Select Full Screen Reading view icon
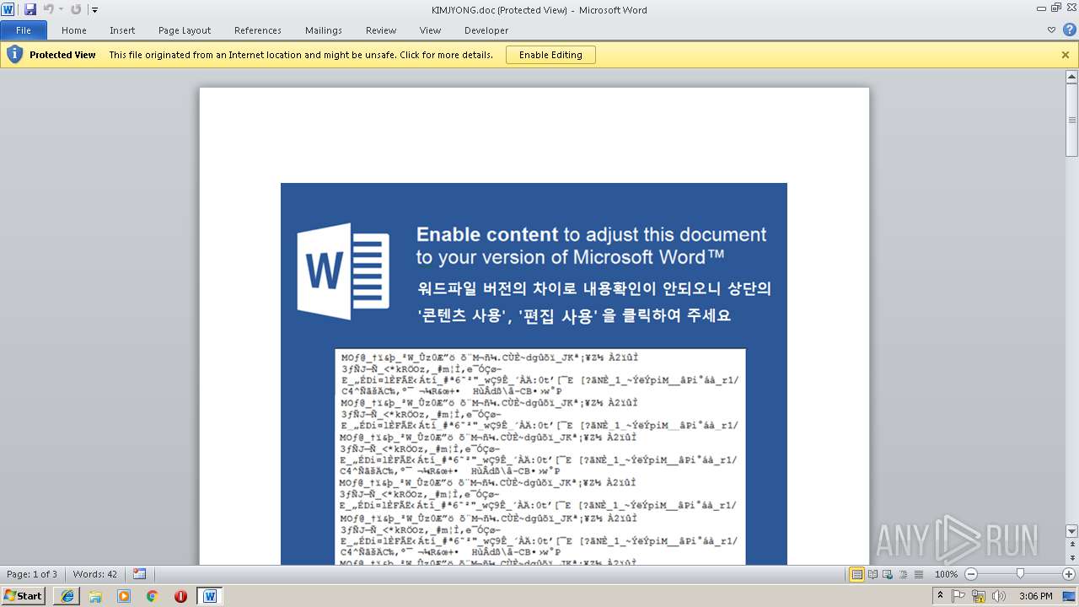The height and width of the screenshot is (607, 1079). 873,574
